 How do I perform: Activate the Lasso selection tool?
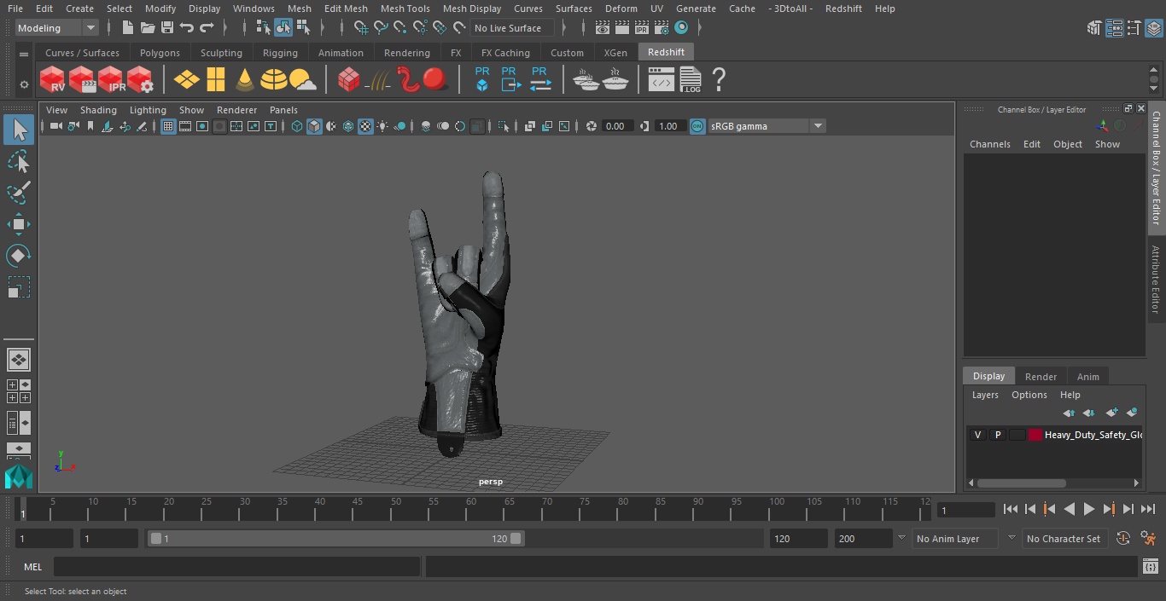coord(19,162)
